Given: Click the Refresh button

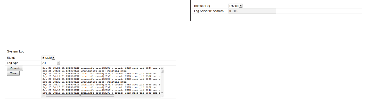Looking at the screenshot, I should [15, 68].
